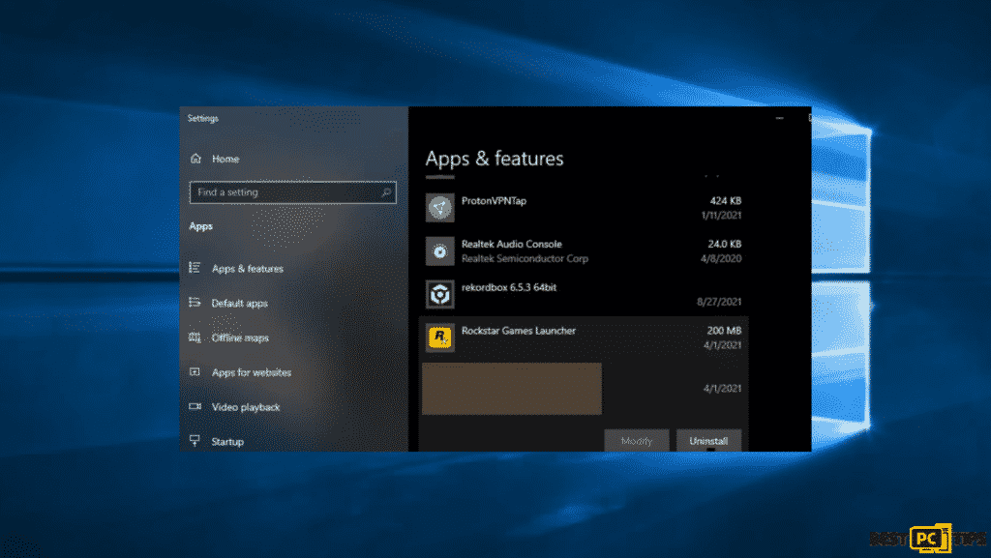Click the Uninstall button

click(708, 441)
